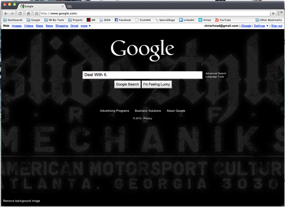This screenshot has height=207, width=285.
Task: Zoom the browser window with green button
Action: pos(14,4)
